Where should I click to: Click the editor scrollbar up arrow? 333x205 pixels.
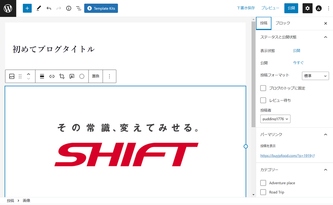point(253,19)
